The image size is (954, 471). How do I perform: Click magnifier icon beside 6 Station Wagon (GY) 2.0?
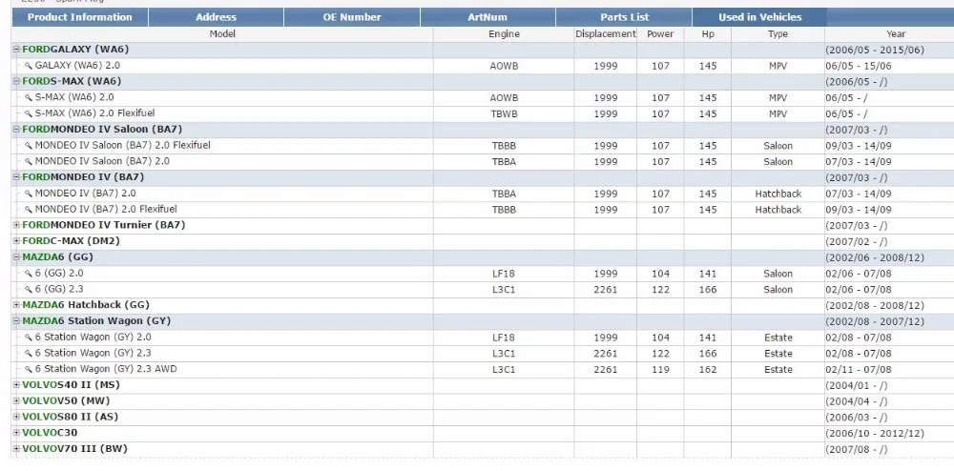[x=28, y=338]
